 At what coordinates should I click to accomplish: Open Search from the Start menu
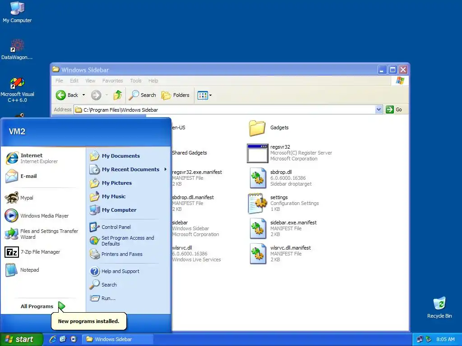[128, 285]
